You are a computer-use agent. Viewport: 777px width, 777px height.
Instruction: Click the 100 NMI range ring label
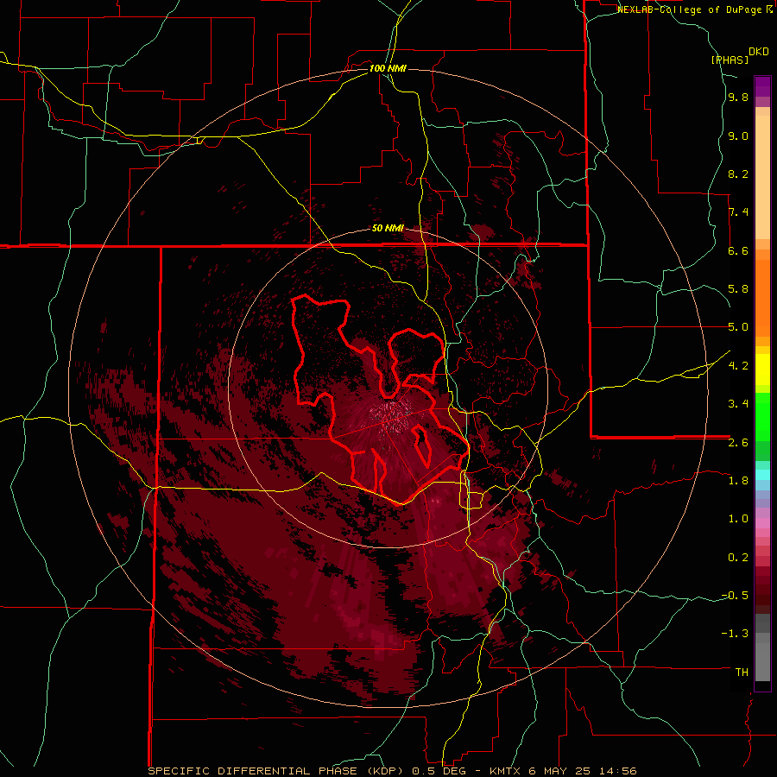tap(388, 68)
